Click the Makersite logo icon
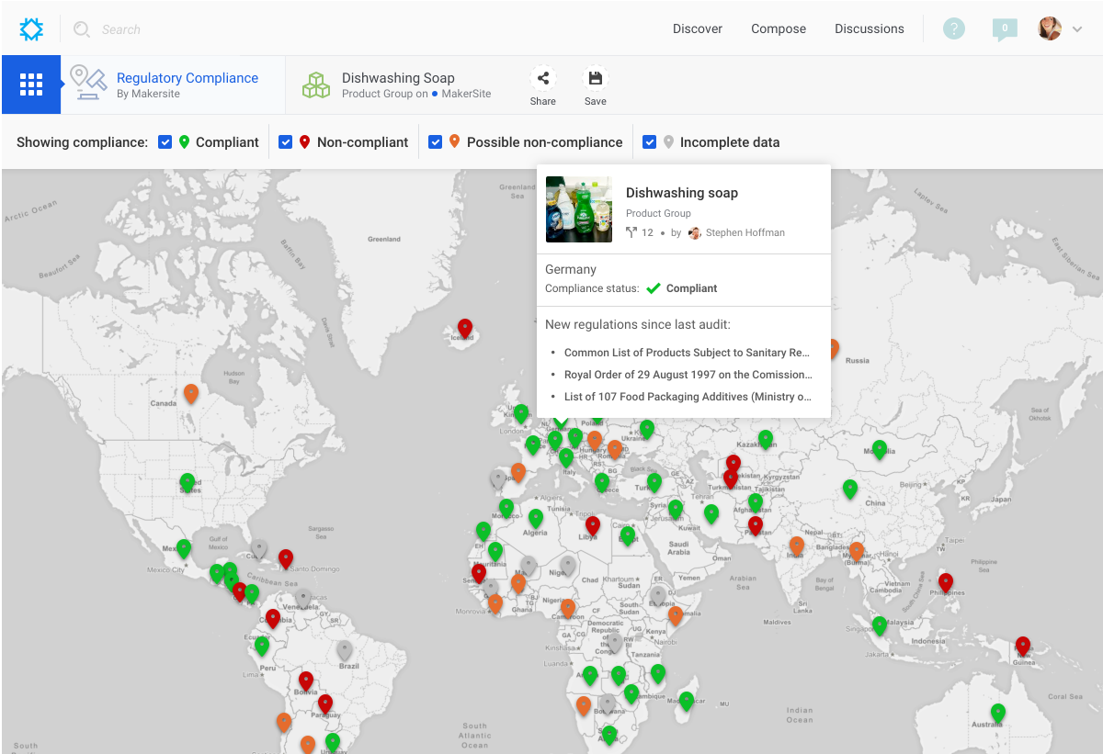Viewport: 1103px width, 754px height. coord(31,29)
